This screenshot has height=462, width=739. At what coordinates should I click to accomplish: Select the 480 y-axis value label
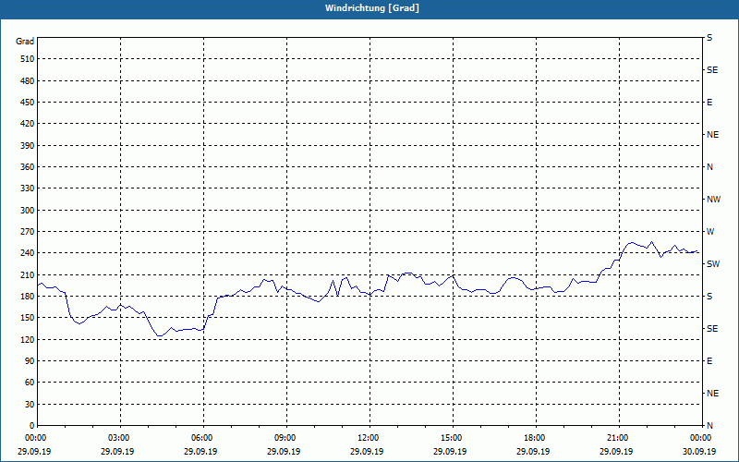[x=28, y=81]
